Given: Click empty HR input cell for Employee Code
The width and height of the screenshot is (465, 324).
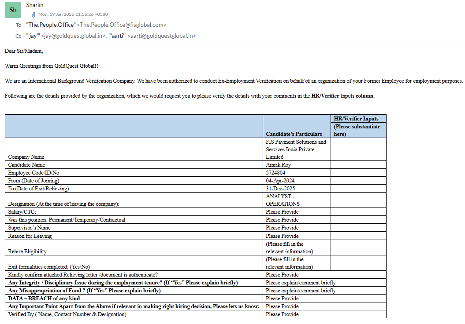Looking at the screenshot, I should [358, 173].
